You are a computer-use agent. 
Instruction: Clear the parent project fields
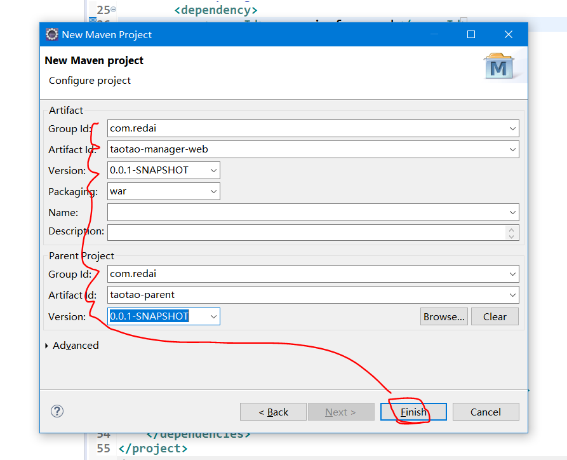click(495, 316)
